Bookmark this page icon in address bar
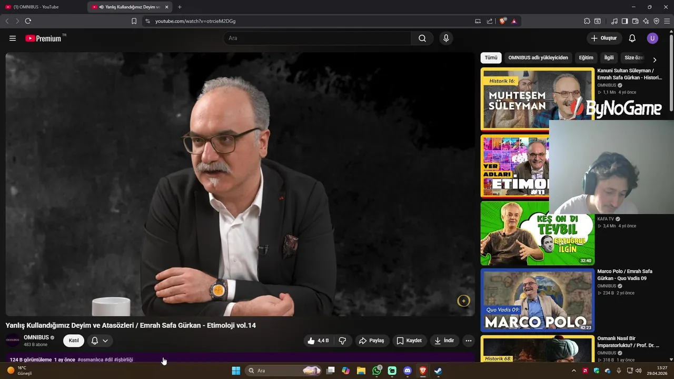This screenshot has height=379, width=674. coord(134,21)
